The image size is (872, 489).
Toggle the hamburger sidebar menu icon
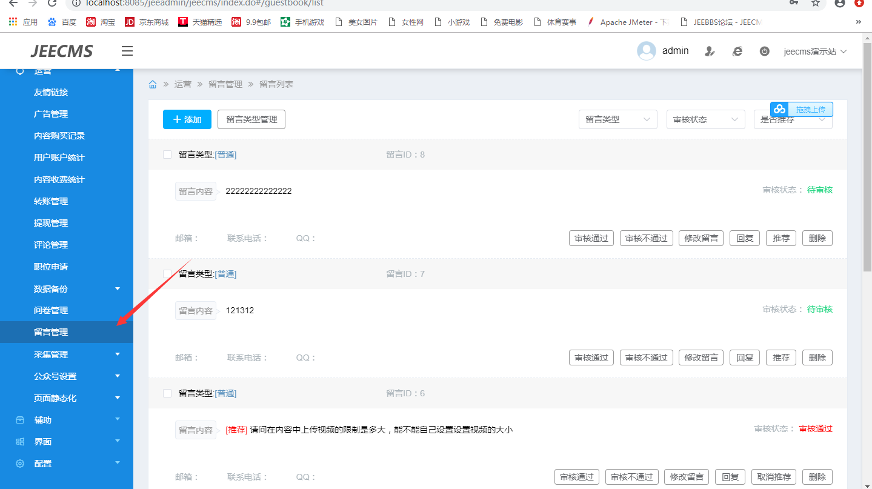pos(127,51)
